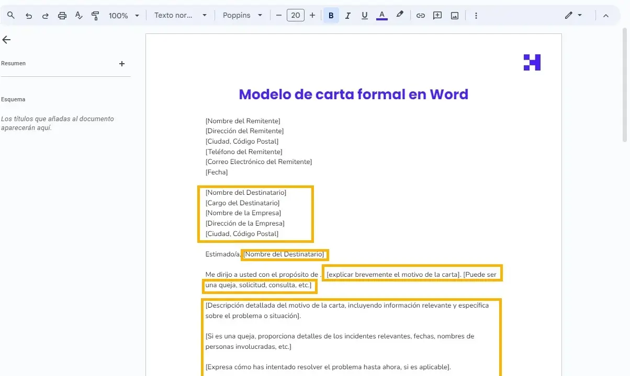Open the text color picker

coord(382,16)
